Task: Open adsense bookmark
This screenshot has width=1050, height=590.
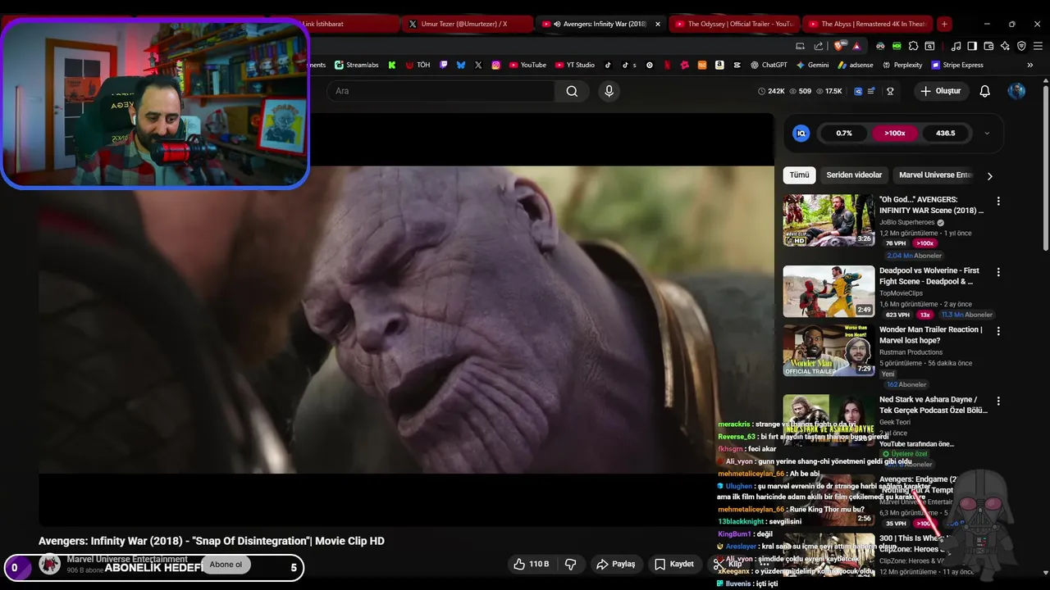Action: tap(856, 65)
